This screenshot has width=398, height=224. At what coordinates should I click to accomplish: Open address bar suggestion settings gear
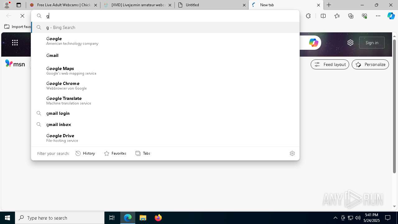click(292, 153)
